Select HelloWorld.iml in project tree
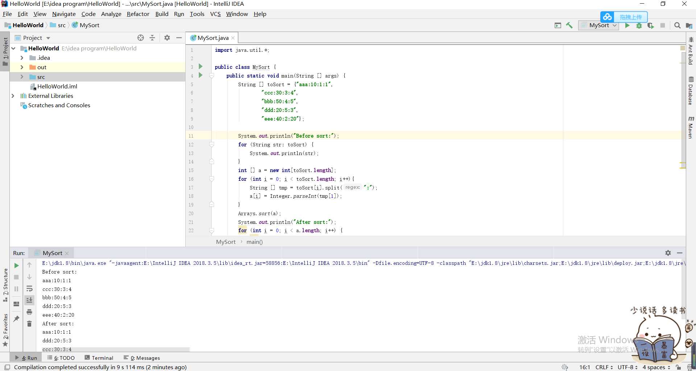 [57, 86]
